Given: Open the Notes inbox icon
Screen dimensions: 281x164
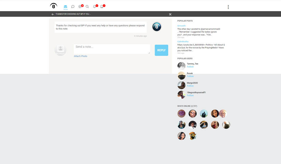Looking at the screenshot, I should point(66,7).
